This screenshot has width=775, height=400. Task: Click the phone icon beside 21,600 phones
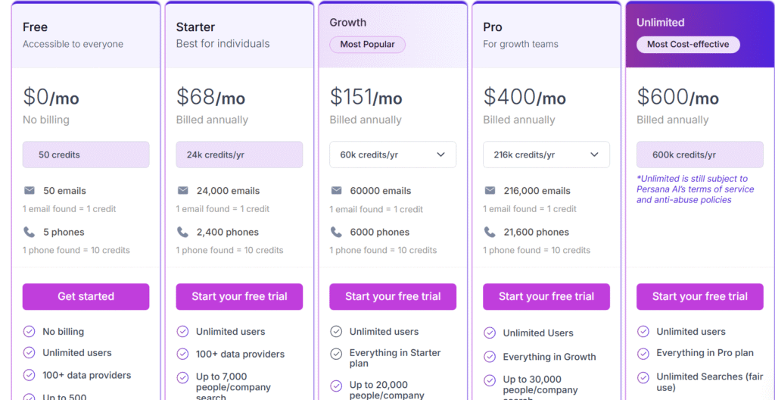click(x=490, y=232)
